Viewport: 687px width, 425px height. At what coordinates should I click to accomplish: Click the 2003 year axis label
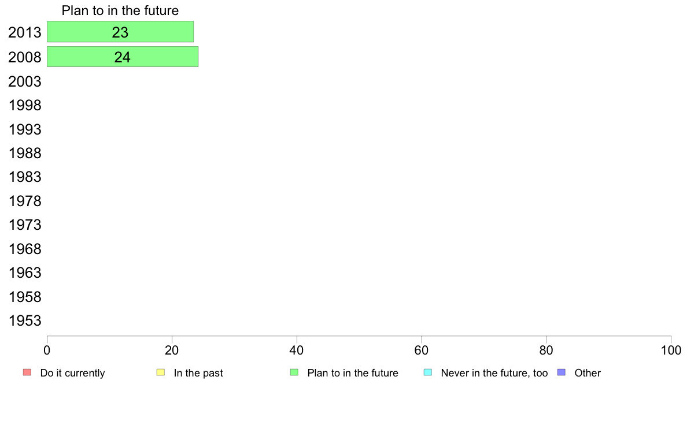click(25, 81)
